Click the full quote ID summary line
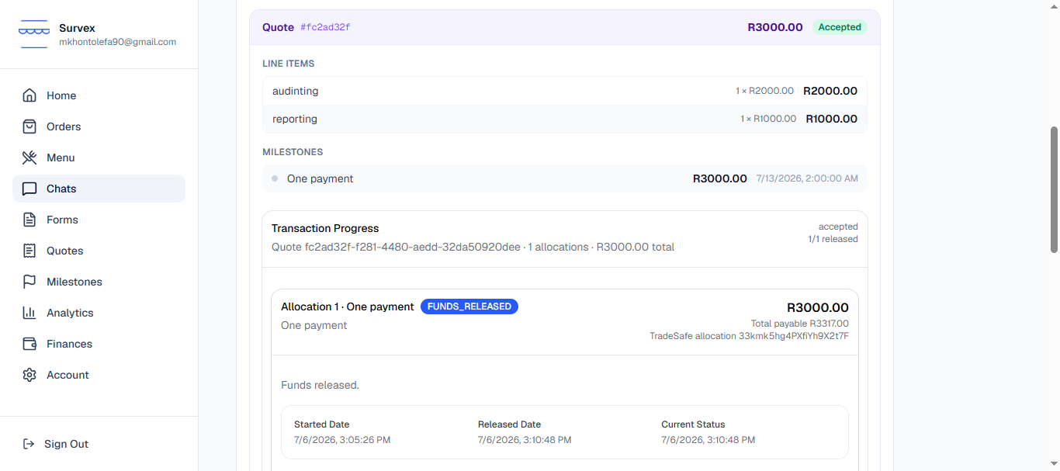 (473, 247)
